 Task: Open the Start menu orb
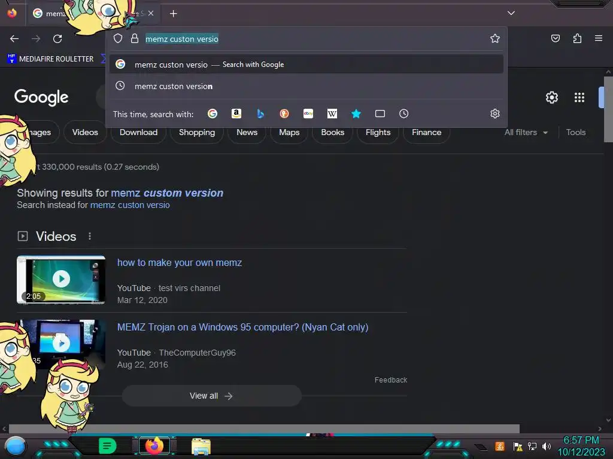16,446
